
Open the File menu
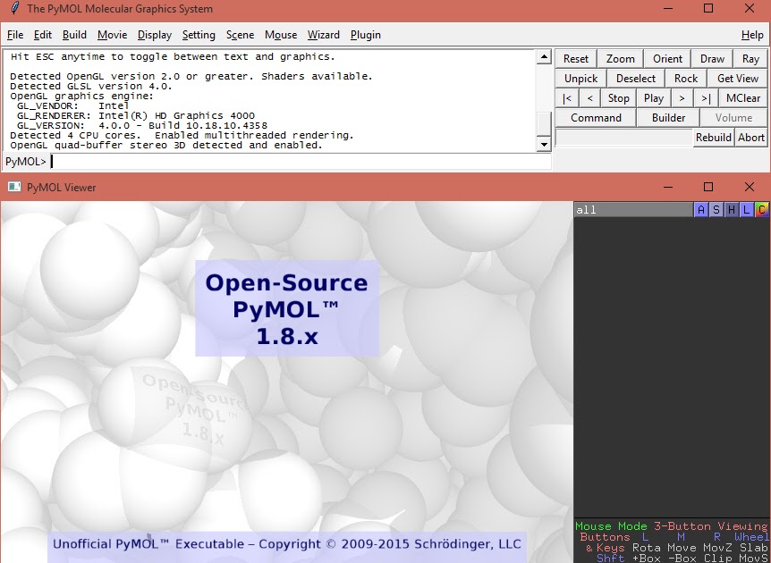coord(15,35)
